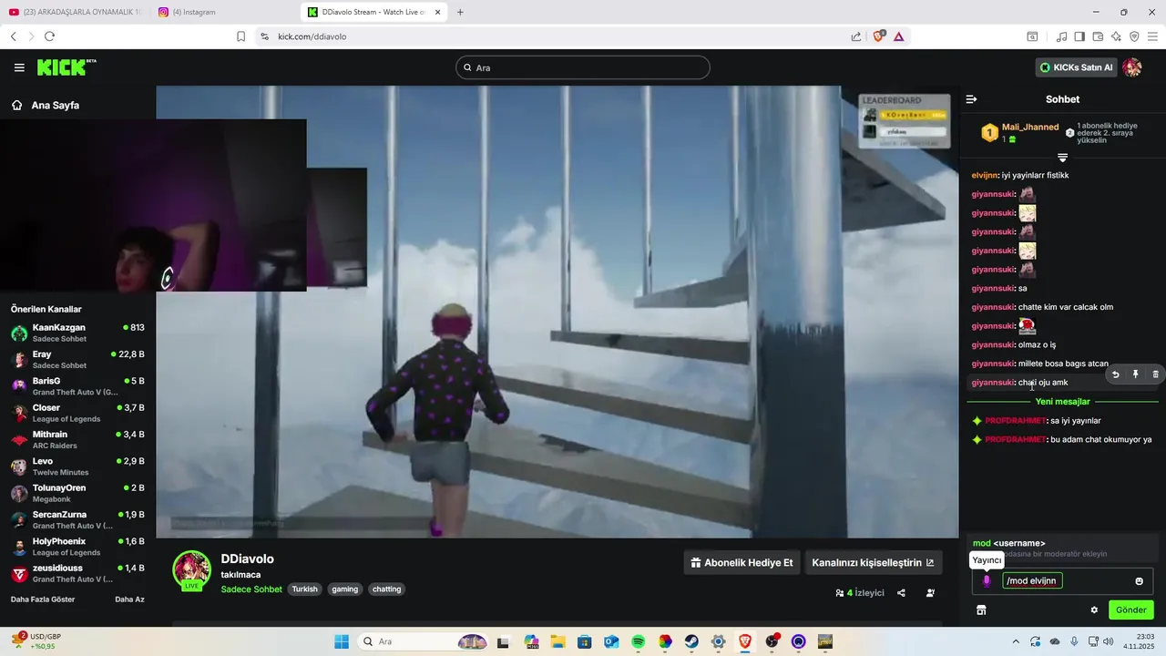Click the gaming tag
Screen dimensions: 1166x656
345,589
